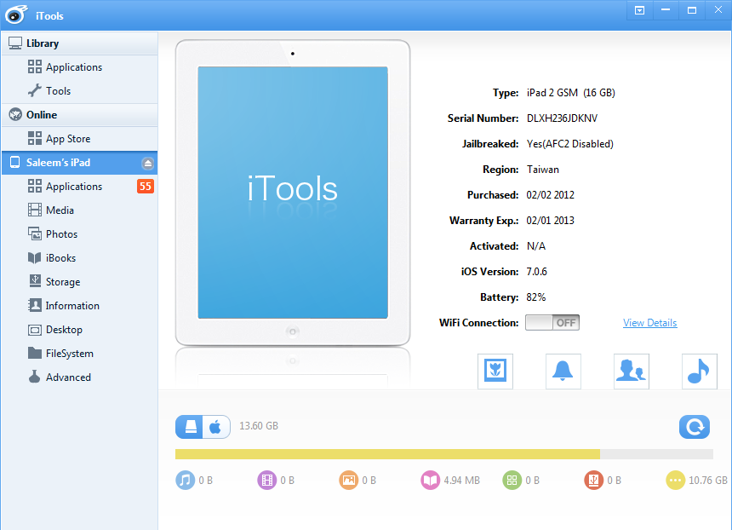Click the yellow storage usage bar

coord(387,454)
